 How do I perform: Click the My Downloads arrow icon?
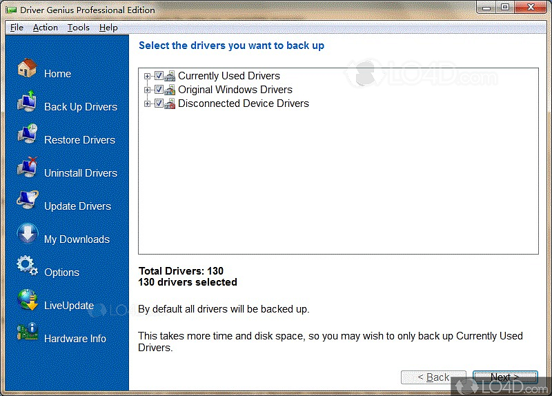tap(28, 233)
